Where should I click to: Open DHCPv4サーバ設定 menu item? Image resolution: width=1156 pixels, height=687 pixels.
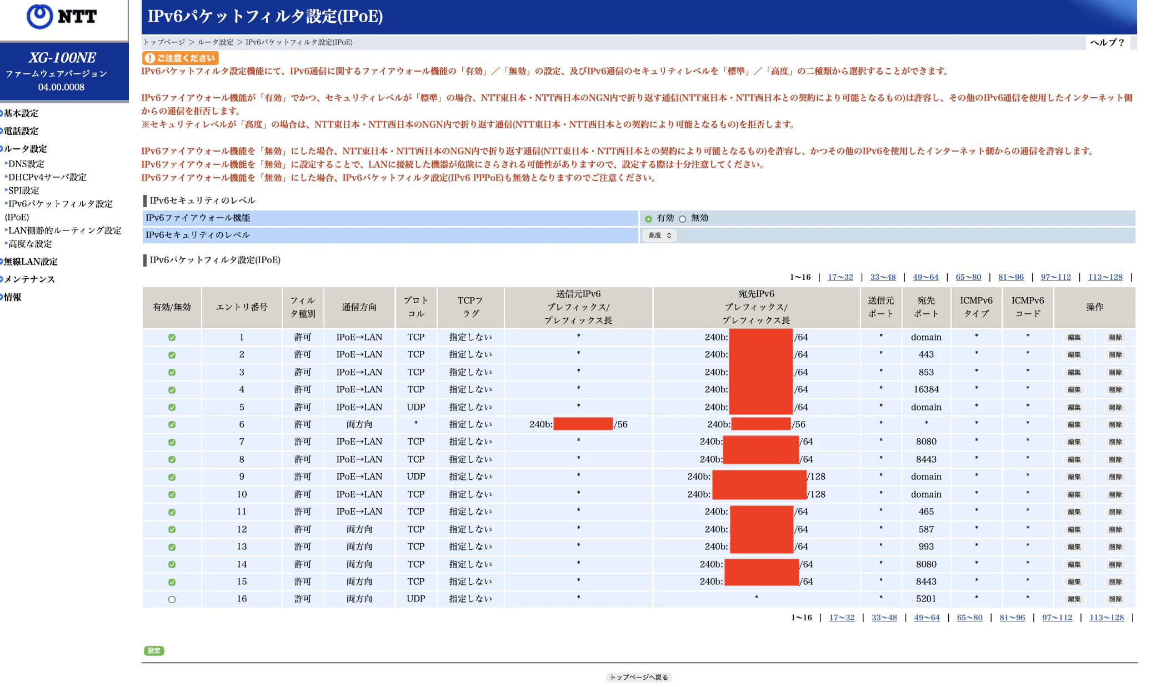pos(47,177)
